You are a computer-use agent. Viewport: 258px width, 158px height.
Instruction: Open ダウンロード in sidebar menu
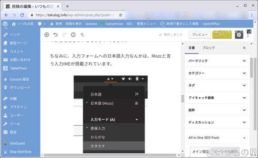(x=17, y=88)
